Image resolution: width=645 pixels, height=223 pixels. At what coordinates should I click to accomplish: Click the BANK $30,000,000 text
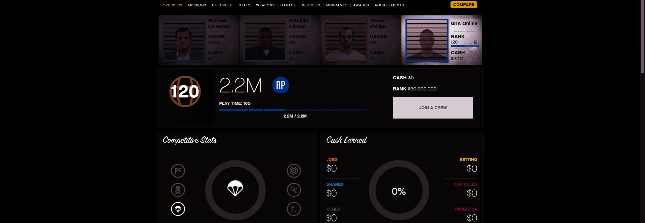[415, 89]
